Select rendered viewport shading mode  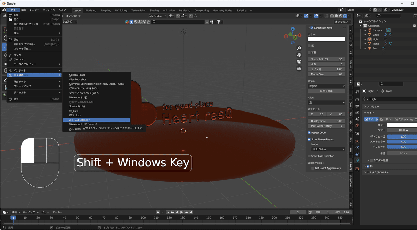(345, 16)
